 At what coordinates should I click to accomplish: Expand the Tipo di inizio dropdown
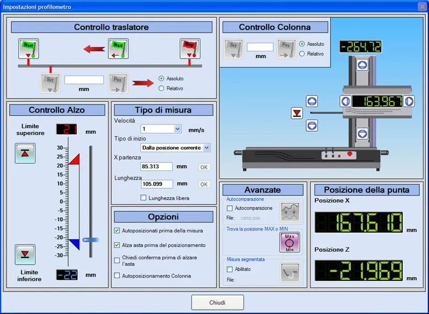click(207, 147)
